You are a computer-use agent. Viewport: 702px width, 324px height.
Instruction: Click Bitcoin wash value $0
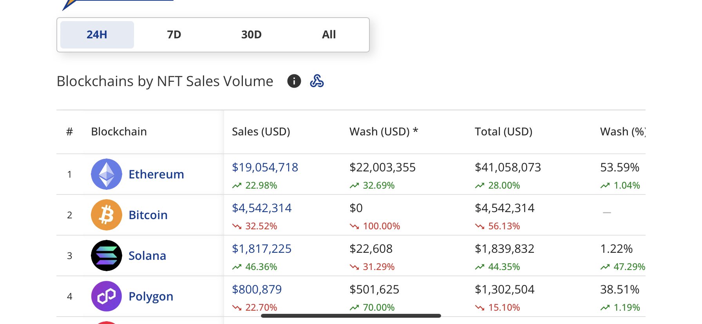click(356, 208)
